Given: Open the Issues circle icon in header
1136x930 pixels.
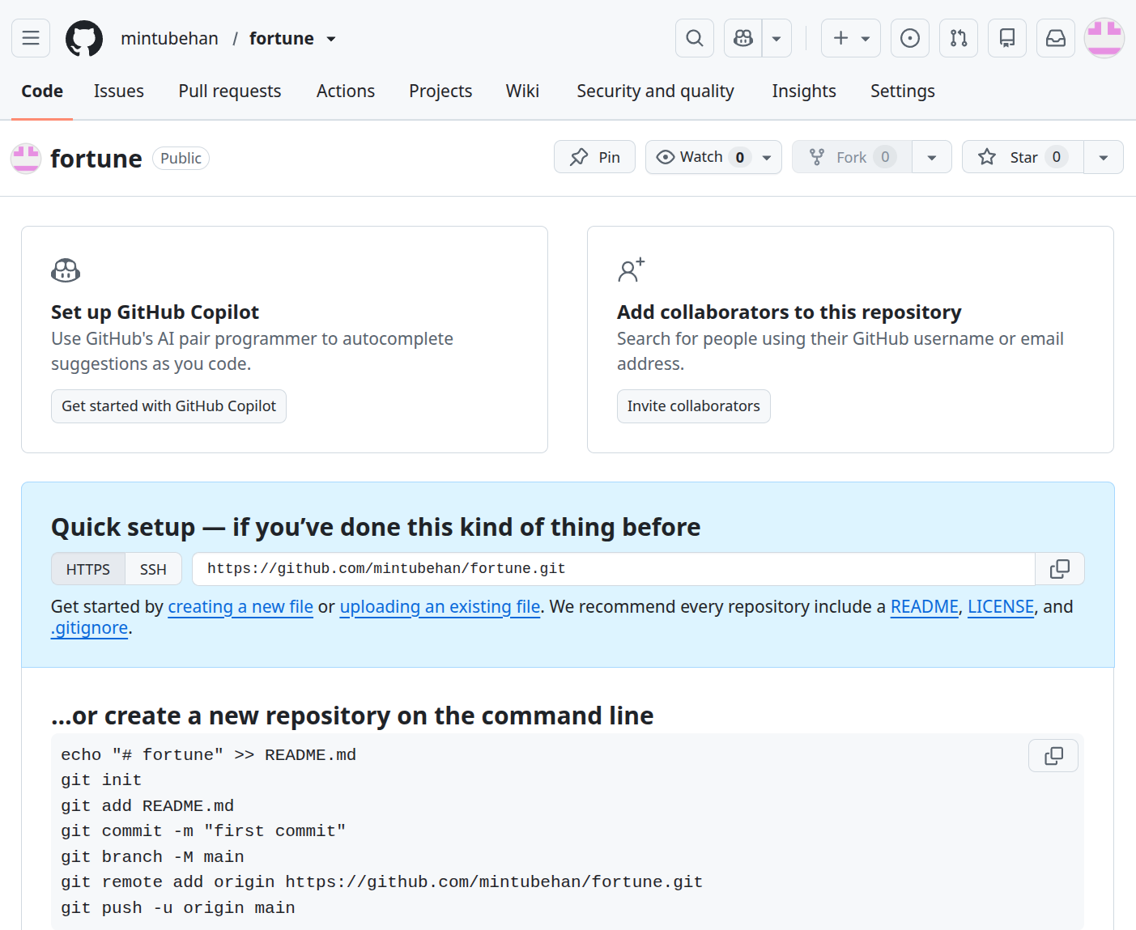Looking at the screenshot, I should tap(910, 38).
